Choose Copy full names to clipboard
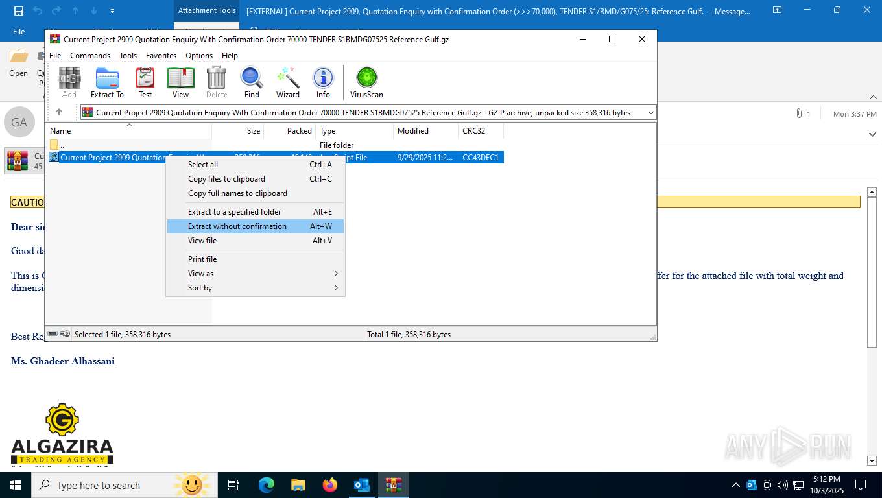 pyautogui.click(x=256, y=193)
